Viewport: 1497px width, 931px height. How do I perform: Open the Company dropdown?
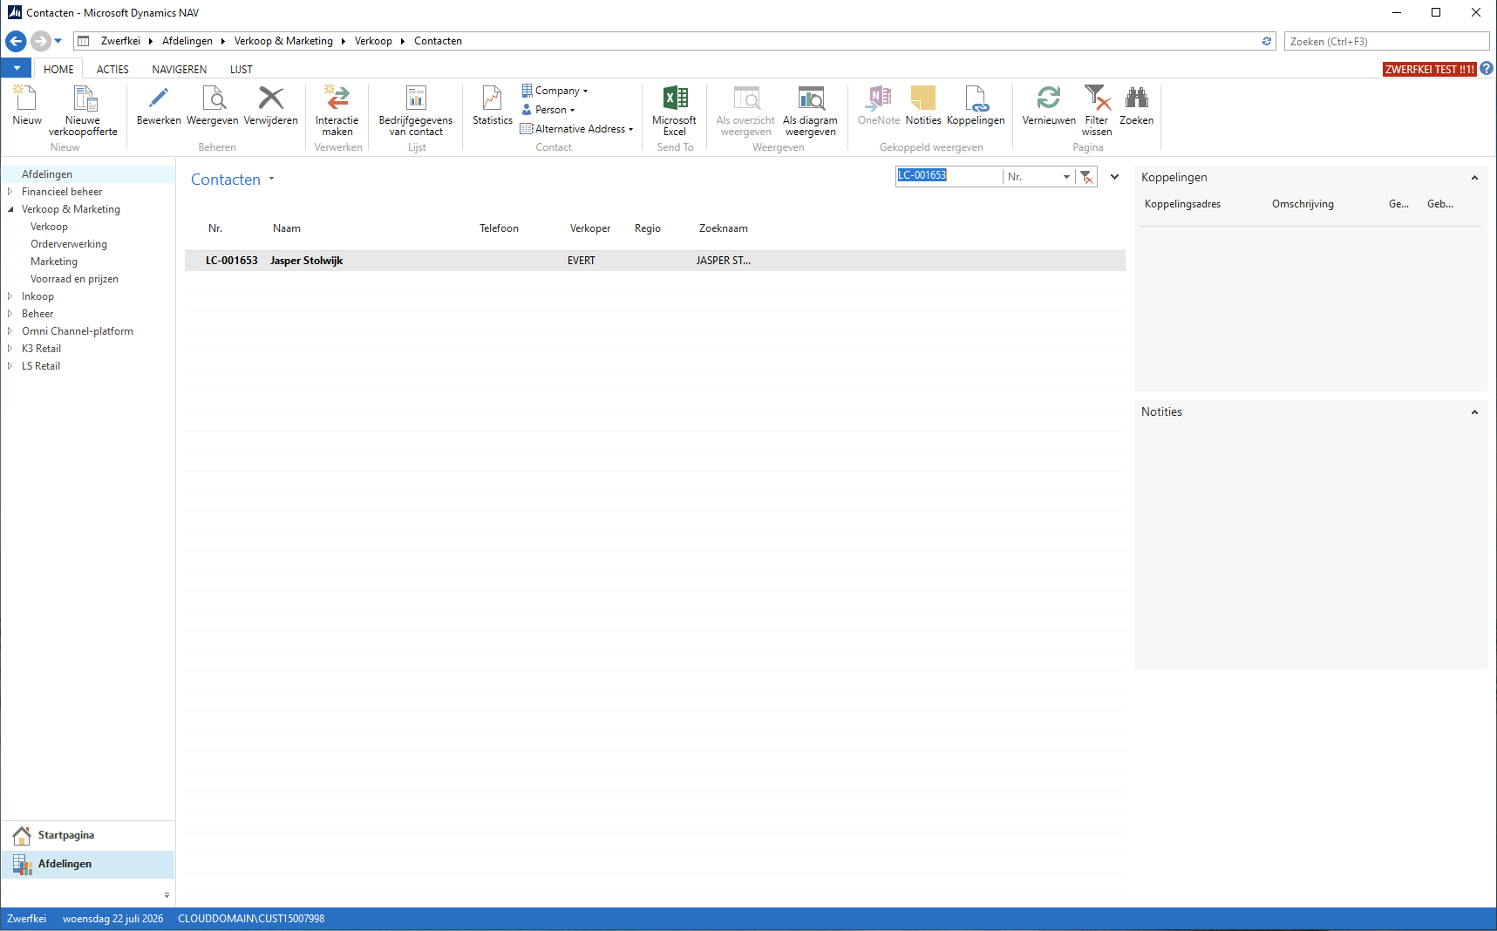coord(555,91)
